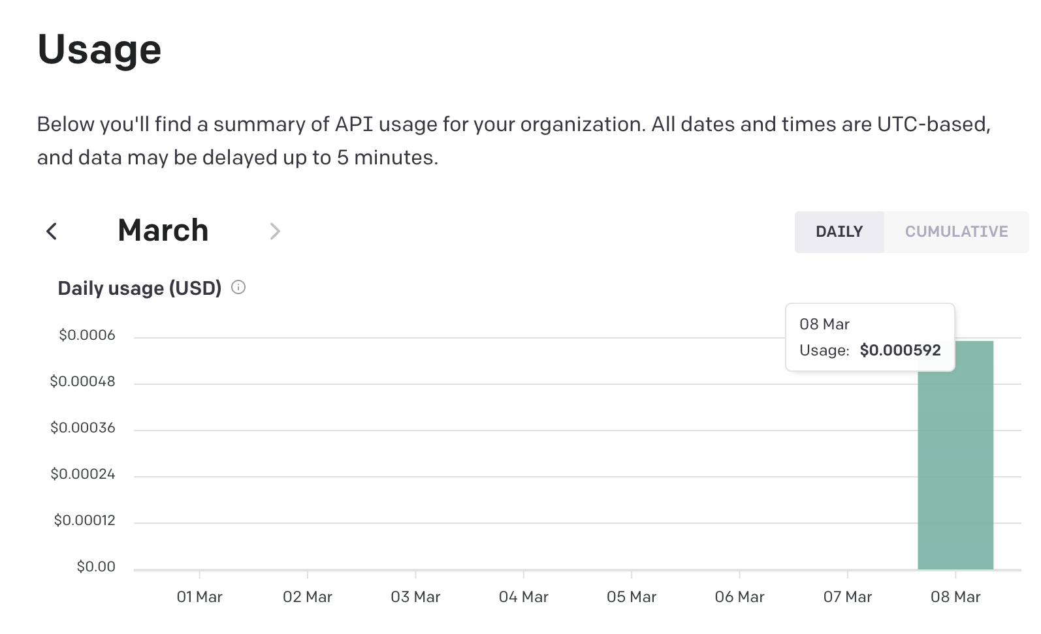Click the $0.00 y-axis baseline label
This screenshot has height=634, width=1041.
click(x=96, y=567)
